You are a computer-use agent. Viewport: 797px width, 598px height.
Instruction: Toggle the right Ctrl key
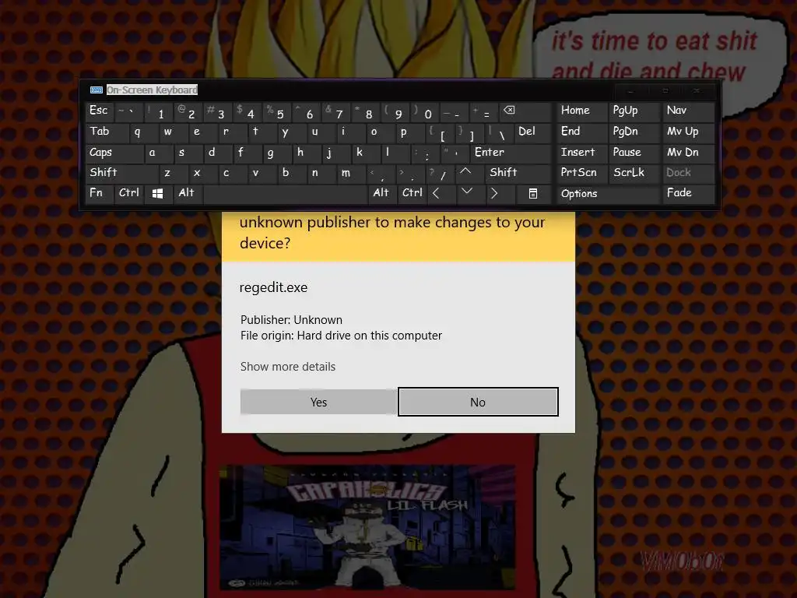(413, 194)
